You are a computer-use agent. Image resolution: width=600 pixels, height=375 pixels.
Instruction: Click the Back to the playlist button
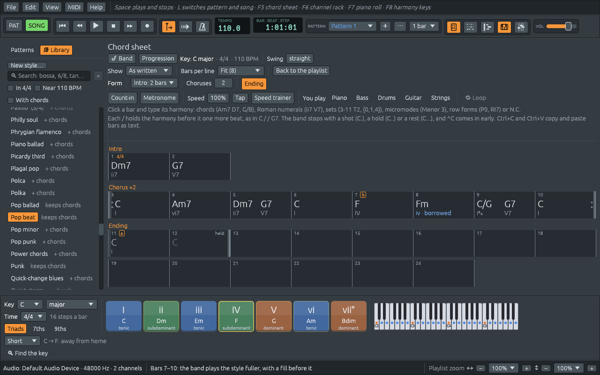301,71
